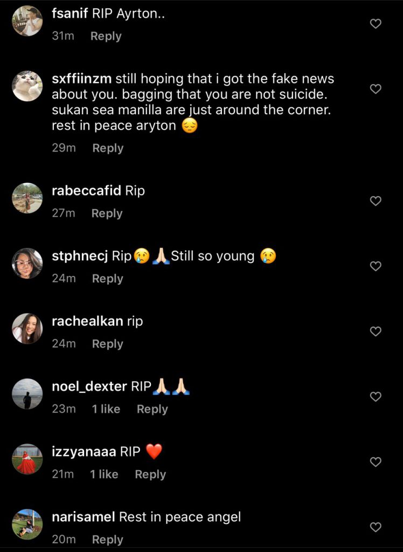Like the comment by fsanif
The width and height of the screenshot is (403, 552).
click(x=376, y=24)
